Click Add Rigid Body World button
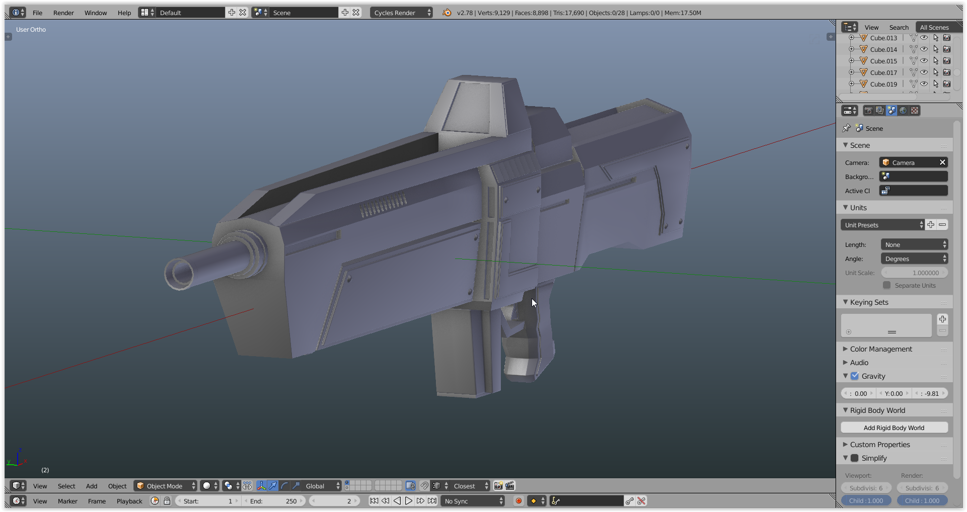 [x=894, y=428]
